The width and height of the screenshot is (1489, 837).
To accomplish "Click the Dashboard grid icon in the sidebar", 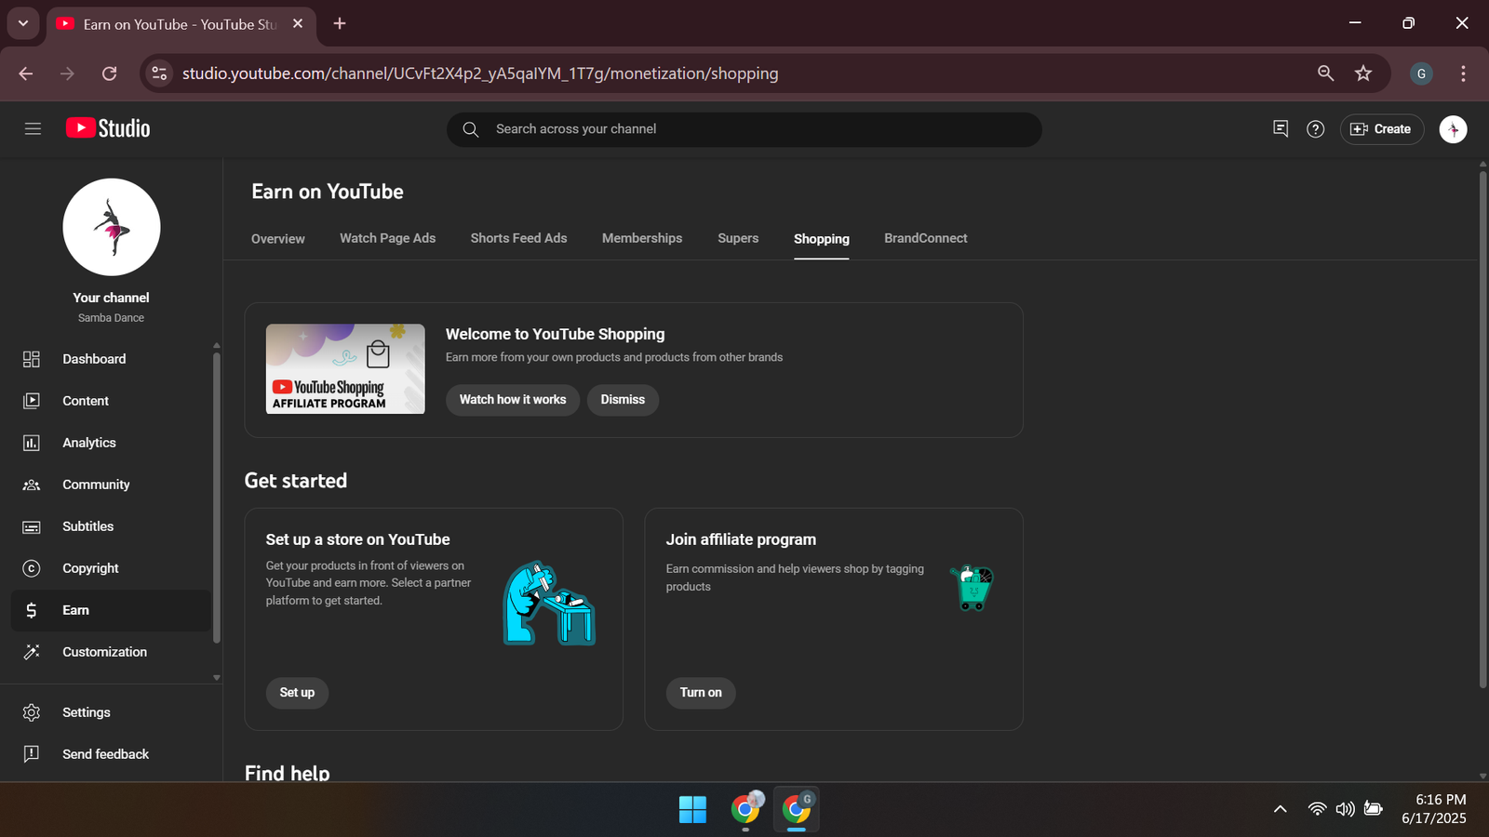I will tap(32, 359).
